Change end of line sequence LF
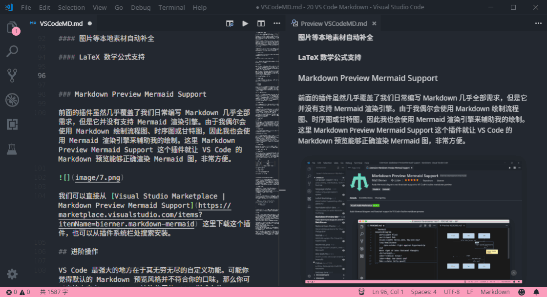 pos(470,292)
